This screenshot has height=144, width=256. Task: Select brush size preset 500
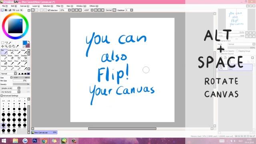pos(14,131)
